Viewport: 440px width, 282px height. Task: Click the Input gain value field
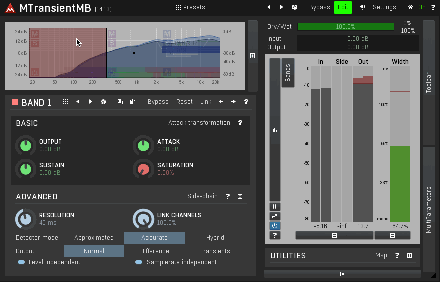[x=358, y=39]
